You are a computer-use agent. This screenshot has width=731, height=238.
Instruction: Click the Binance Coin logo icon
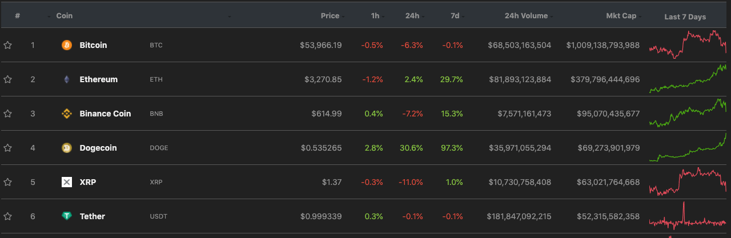(x=67, y=114)
